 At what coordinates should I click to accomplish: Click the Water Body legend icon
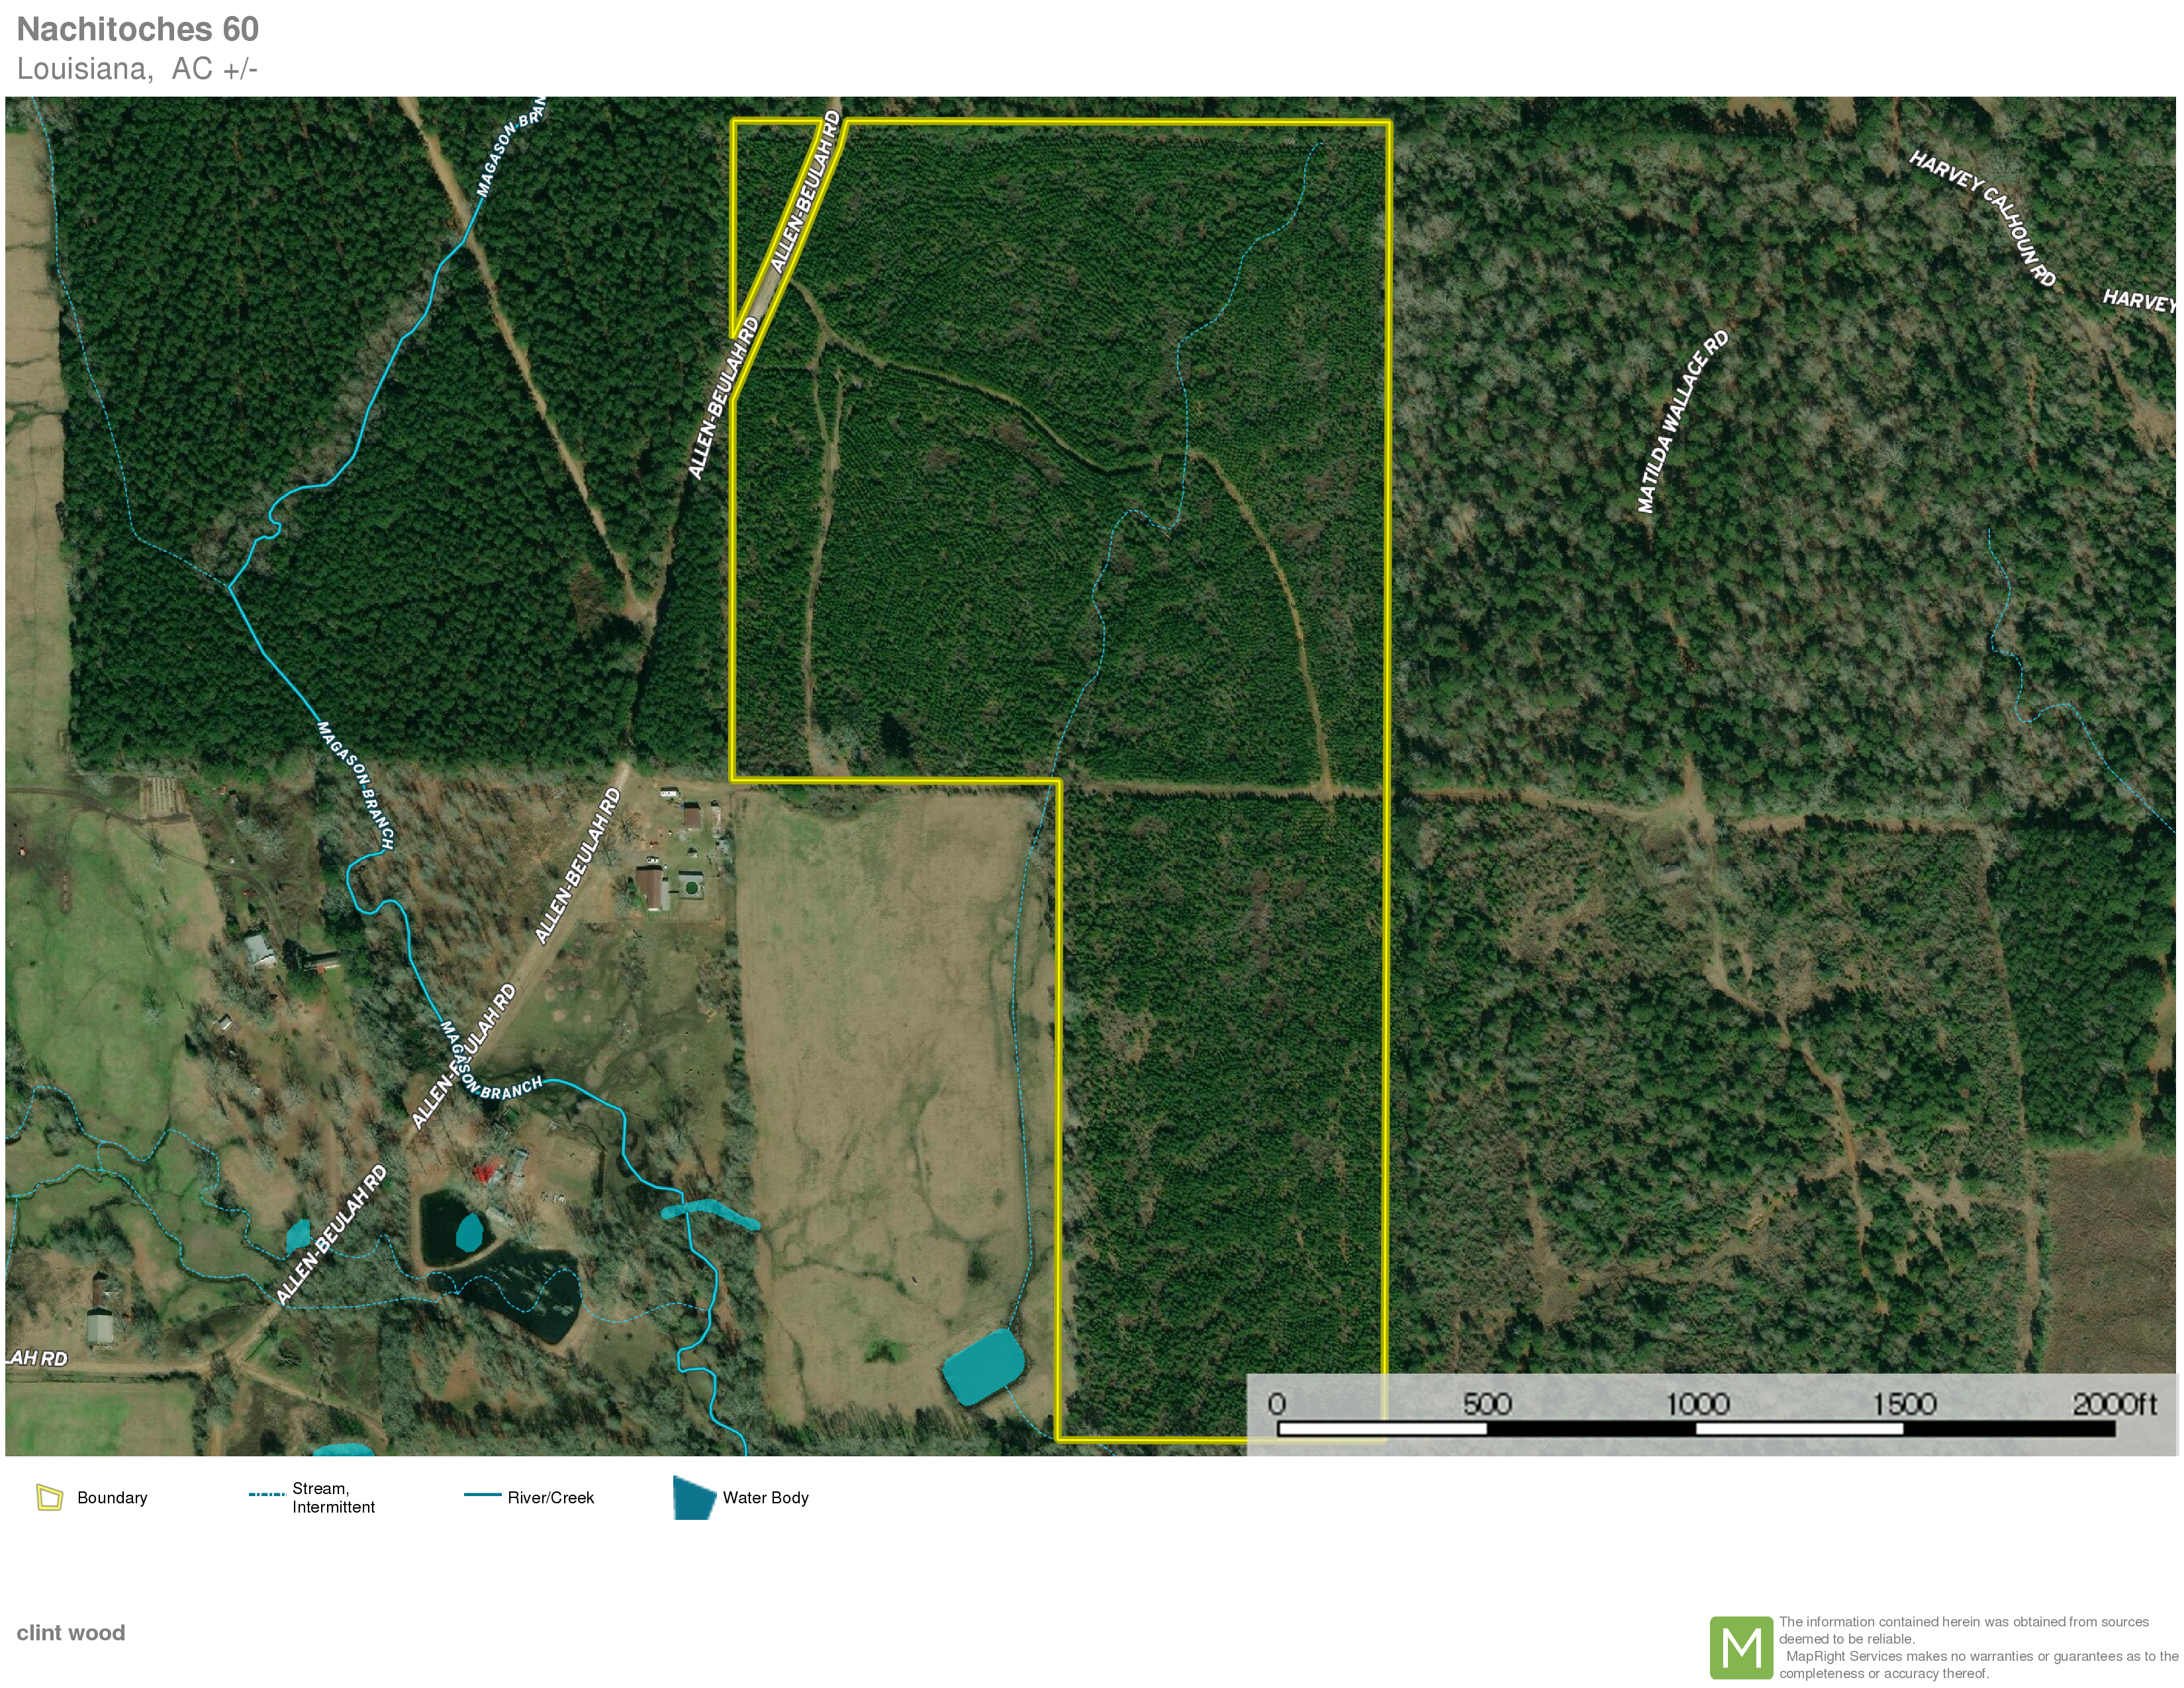pyautogui.click(x=693, y=1497)
